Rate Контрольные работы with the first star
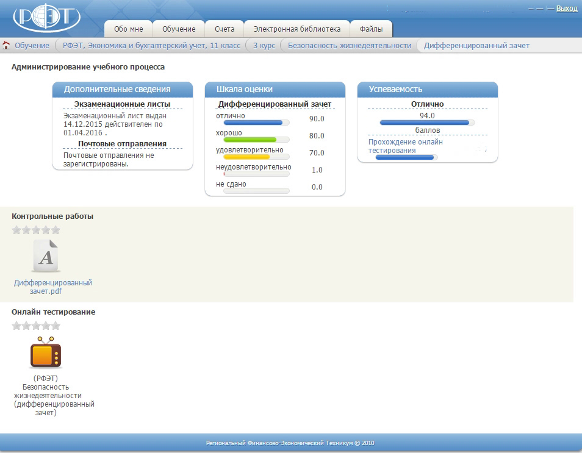The image size is (582, 453). 16,230
